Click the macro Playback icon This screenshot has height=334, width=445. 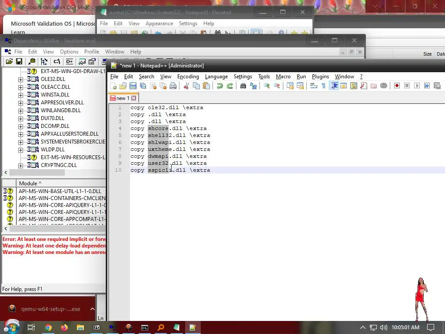[x=417, y=86]
